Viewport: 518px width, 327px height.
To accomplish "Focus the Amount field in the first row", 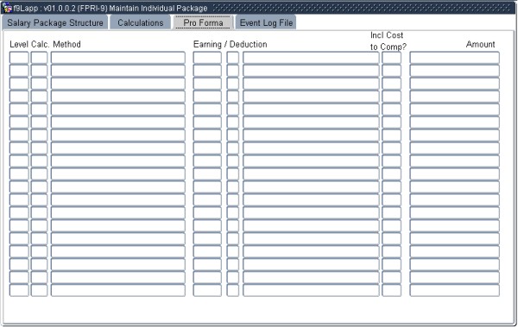I will pyautogui.click(x=455, y=58).
